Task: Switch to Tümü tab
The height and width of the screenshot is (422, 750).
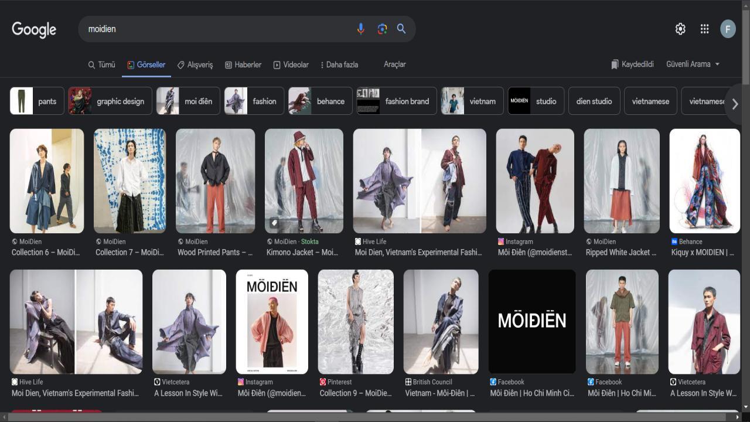Action: click(x=101, y=64)
